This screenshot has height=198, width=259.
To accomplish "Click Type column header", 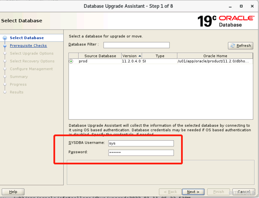I will point(160,56).
